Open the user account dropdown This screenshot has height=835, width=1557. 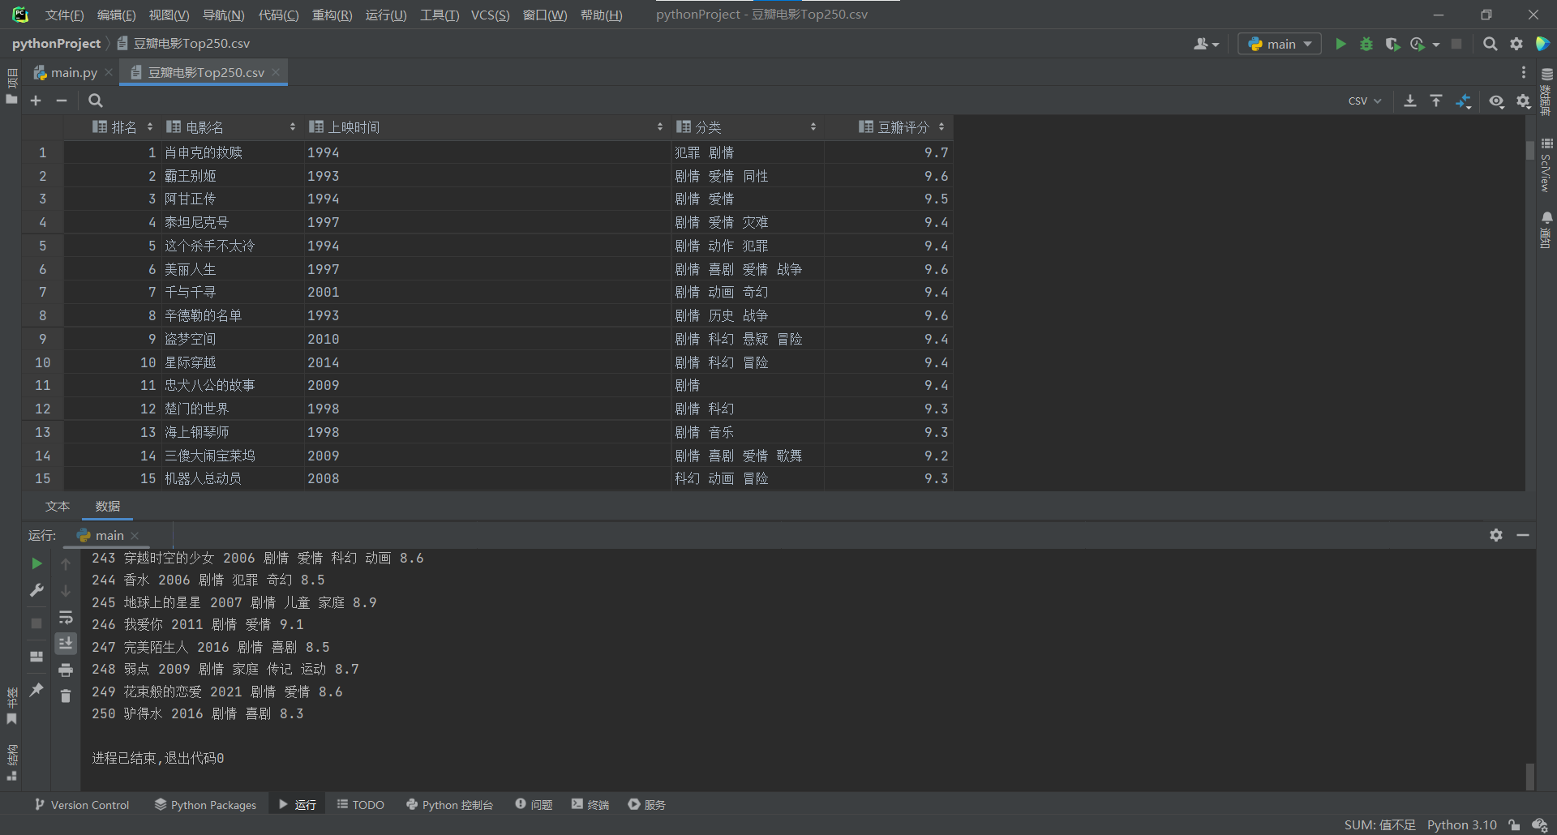pos(1206,44)
